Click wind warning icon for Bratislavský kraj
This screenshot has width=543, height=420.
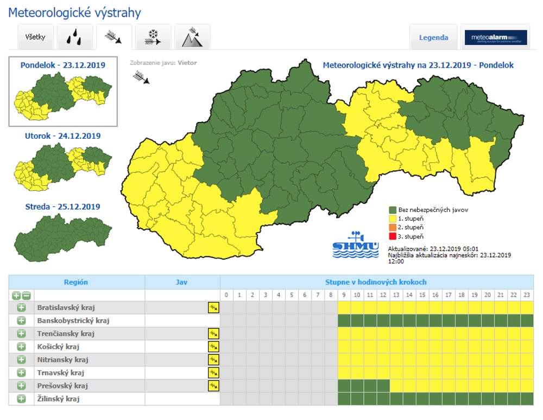(213, 308)
